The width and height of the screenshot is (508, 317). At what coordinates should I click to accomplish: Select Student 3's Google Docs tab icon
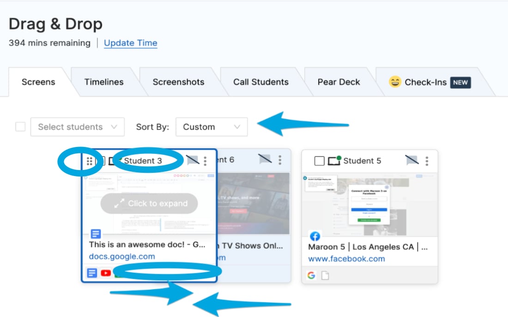[x=92, y=273]
